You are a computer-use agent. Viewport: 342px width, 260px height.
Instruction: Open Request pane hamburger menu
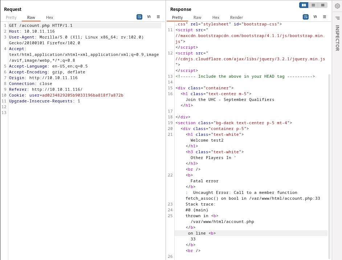coord(158,17)
